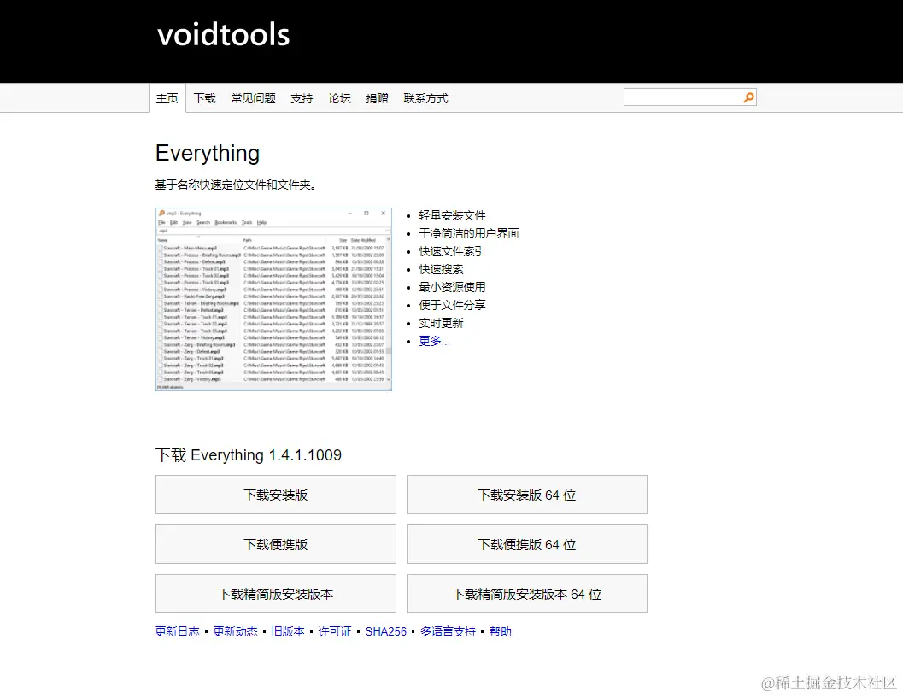Open the 捐赠 page
The width and height of the screenshot is (903, 697).
tap(378, 98)
